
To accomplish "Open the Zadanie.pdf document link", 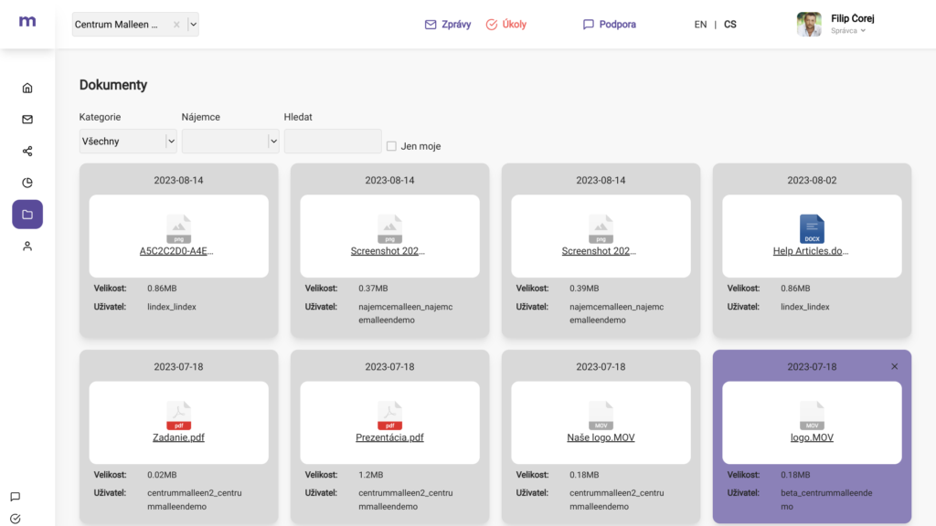I will (178, 437).
